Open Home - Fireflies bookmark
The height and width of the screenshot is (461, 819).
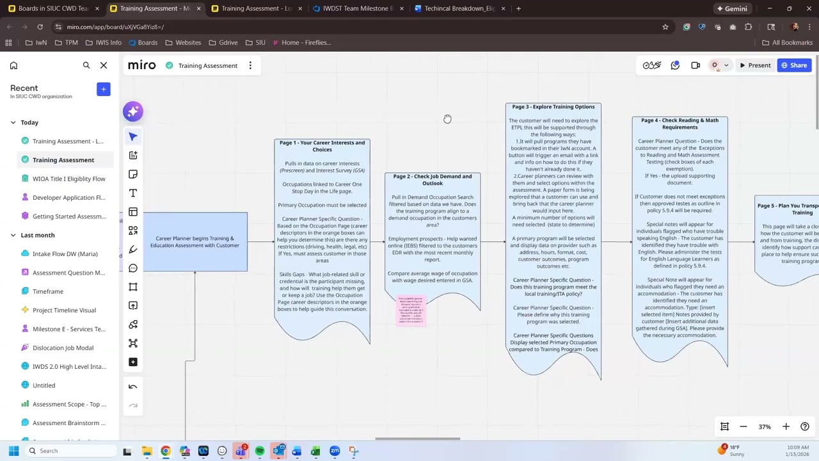[x=301, y=42]
